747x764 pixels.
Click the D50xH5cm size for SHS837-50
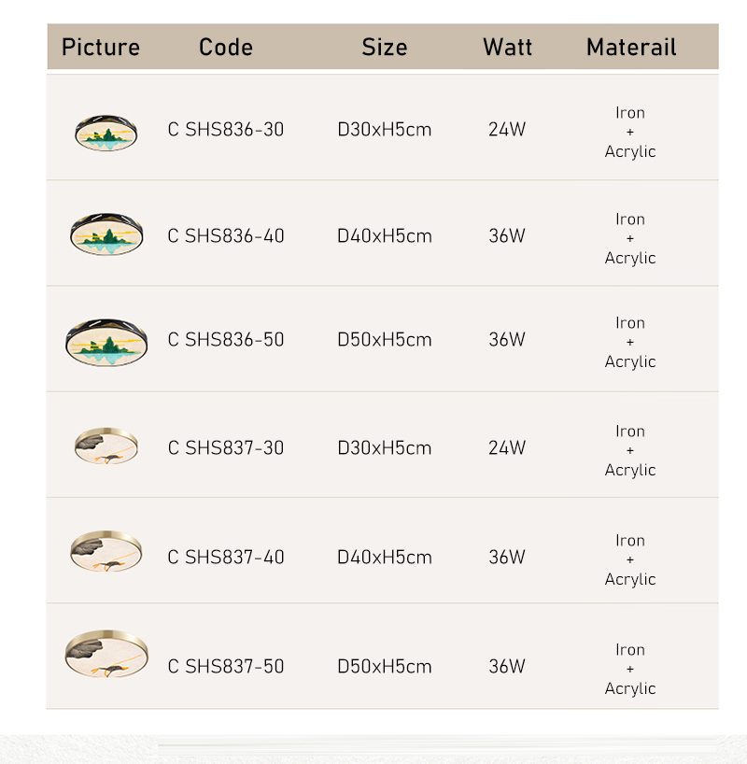tap(385, 667)
